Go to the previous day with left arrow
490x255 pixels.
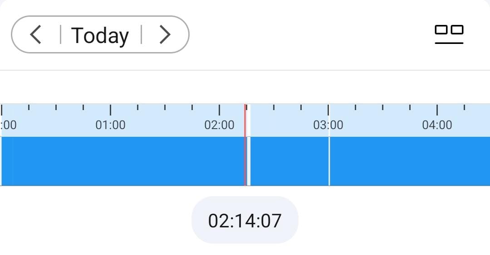point(36,35)
